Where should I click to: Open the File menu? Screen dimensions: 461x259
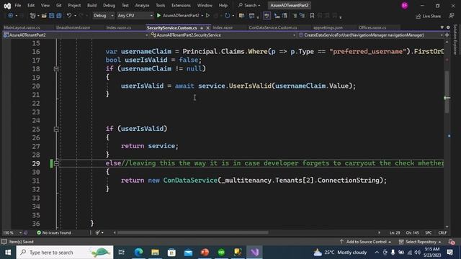click(x=18, y=5)
